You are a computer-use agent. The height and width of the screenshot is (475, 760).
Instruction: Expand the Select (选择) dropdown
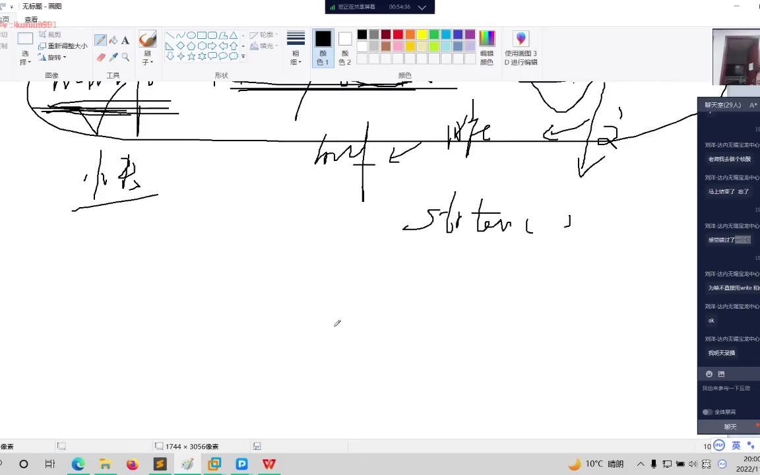pyautogui.click(x=25, y=58)
